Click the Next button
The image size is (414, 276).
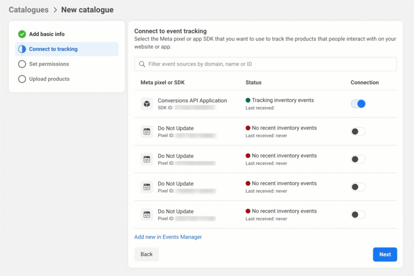point(385,254)
